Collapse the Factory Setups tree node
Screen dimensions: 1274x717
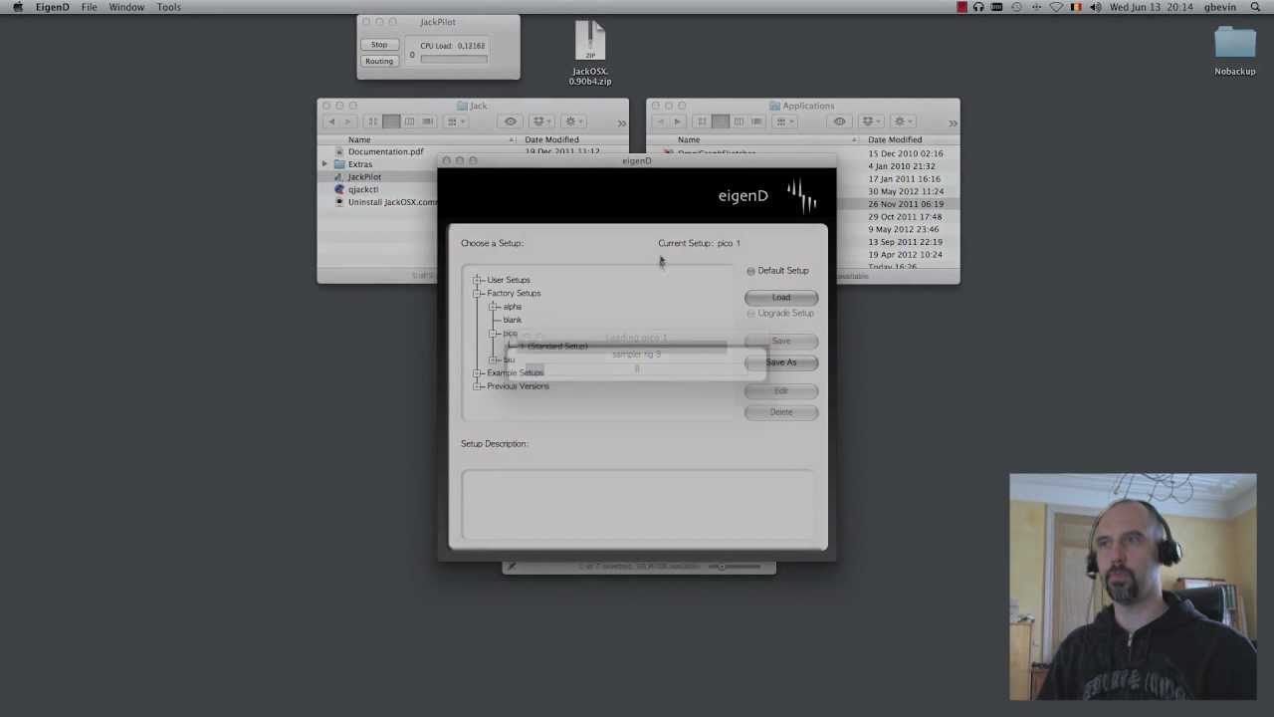click(x=478, y=294)
